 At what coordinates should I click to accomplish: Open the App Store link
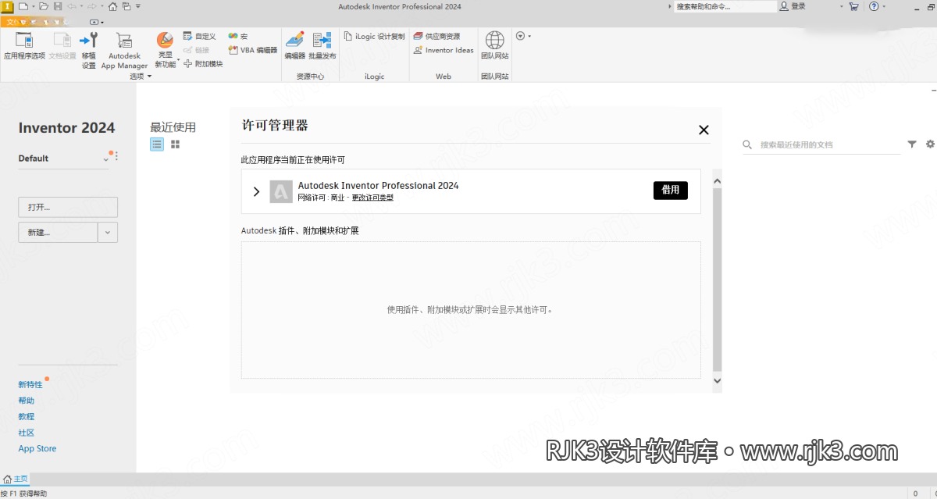(x=37, y=448)
